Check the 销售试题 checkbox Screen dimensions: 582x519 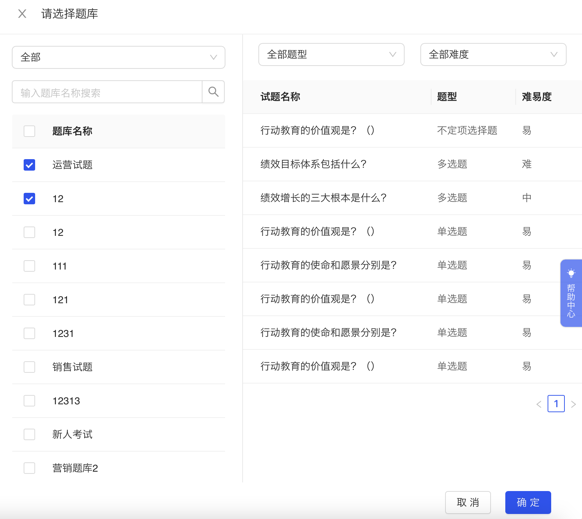coord(29,367)
